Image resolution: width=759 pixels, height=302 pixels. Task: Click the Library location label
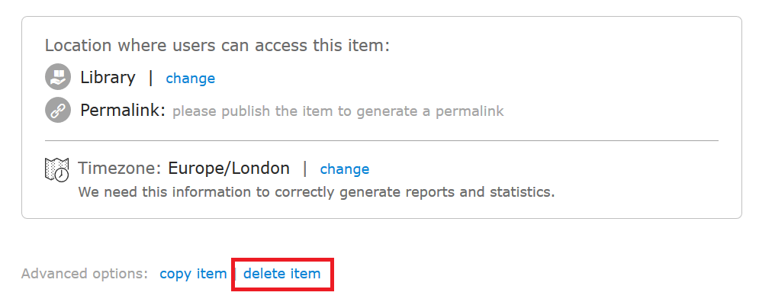coord(108,78)
